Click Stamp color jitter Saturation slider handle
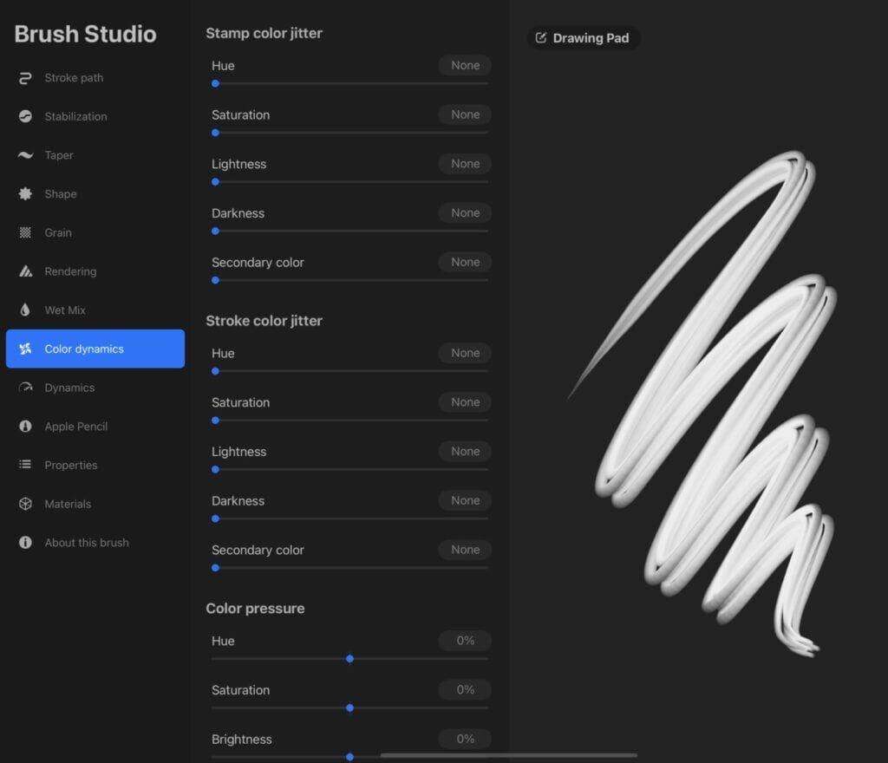Screen dimensions: 888x763 pyautogui.click(x=215, y=133)
